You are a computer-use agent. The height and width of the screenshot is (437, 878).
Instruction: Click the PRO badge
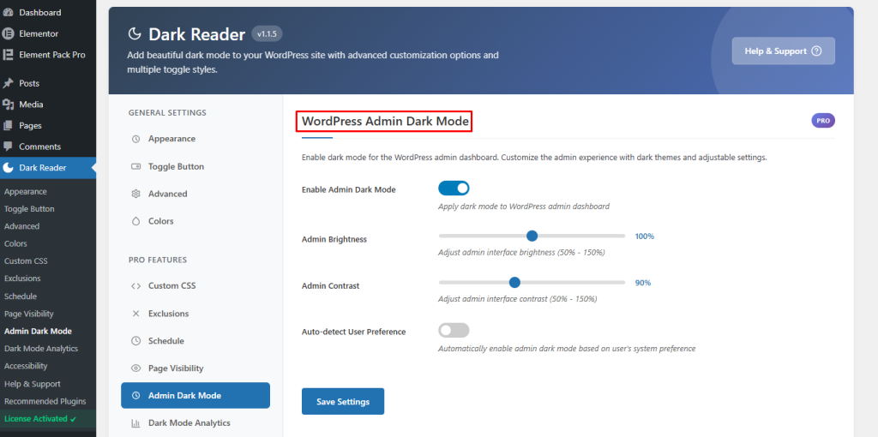(x=823, y=120)
